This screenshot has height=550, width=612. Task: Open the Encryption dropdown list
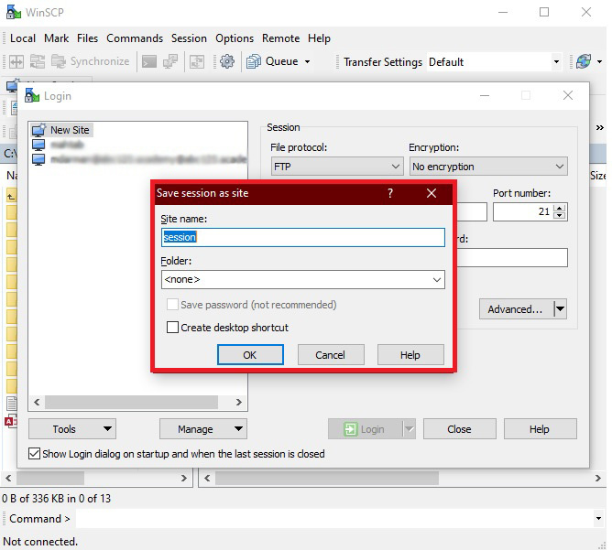click(x=559, y=167)
